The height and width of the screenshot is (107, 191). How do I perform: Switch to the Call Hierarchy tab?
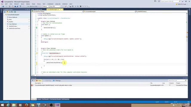(65, 99)
